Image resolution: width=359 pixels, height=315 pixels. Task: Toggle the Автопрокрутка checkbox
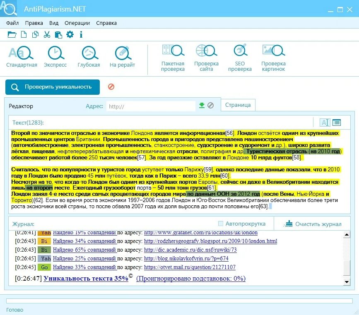point(220,224)
